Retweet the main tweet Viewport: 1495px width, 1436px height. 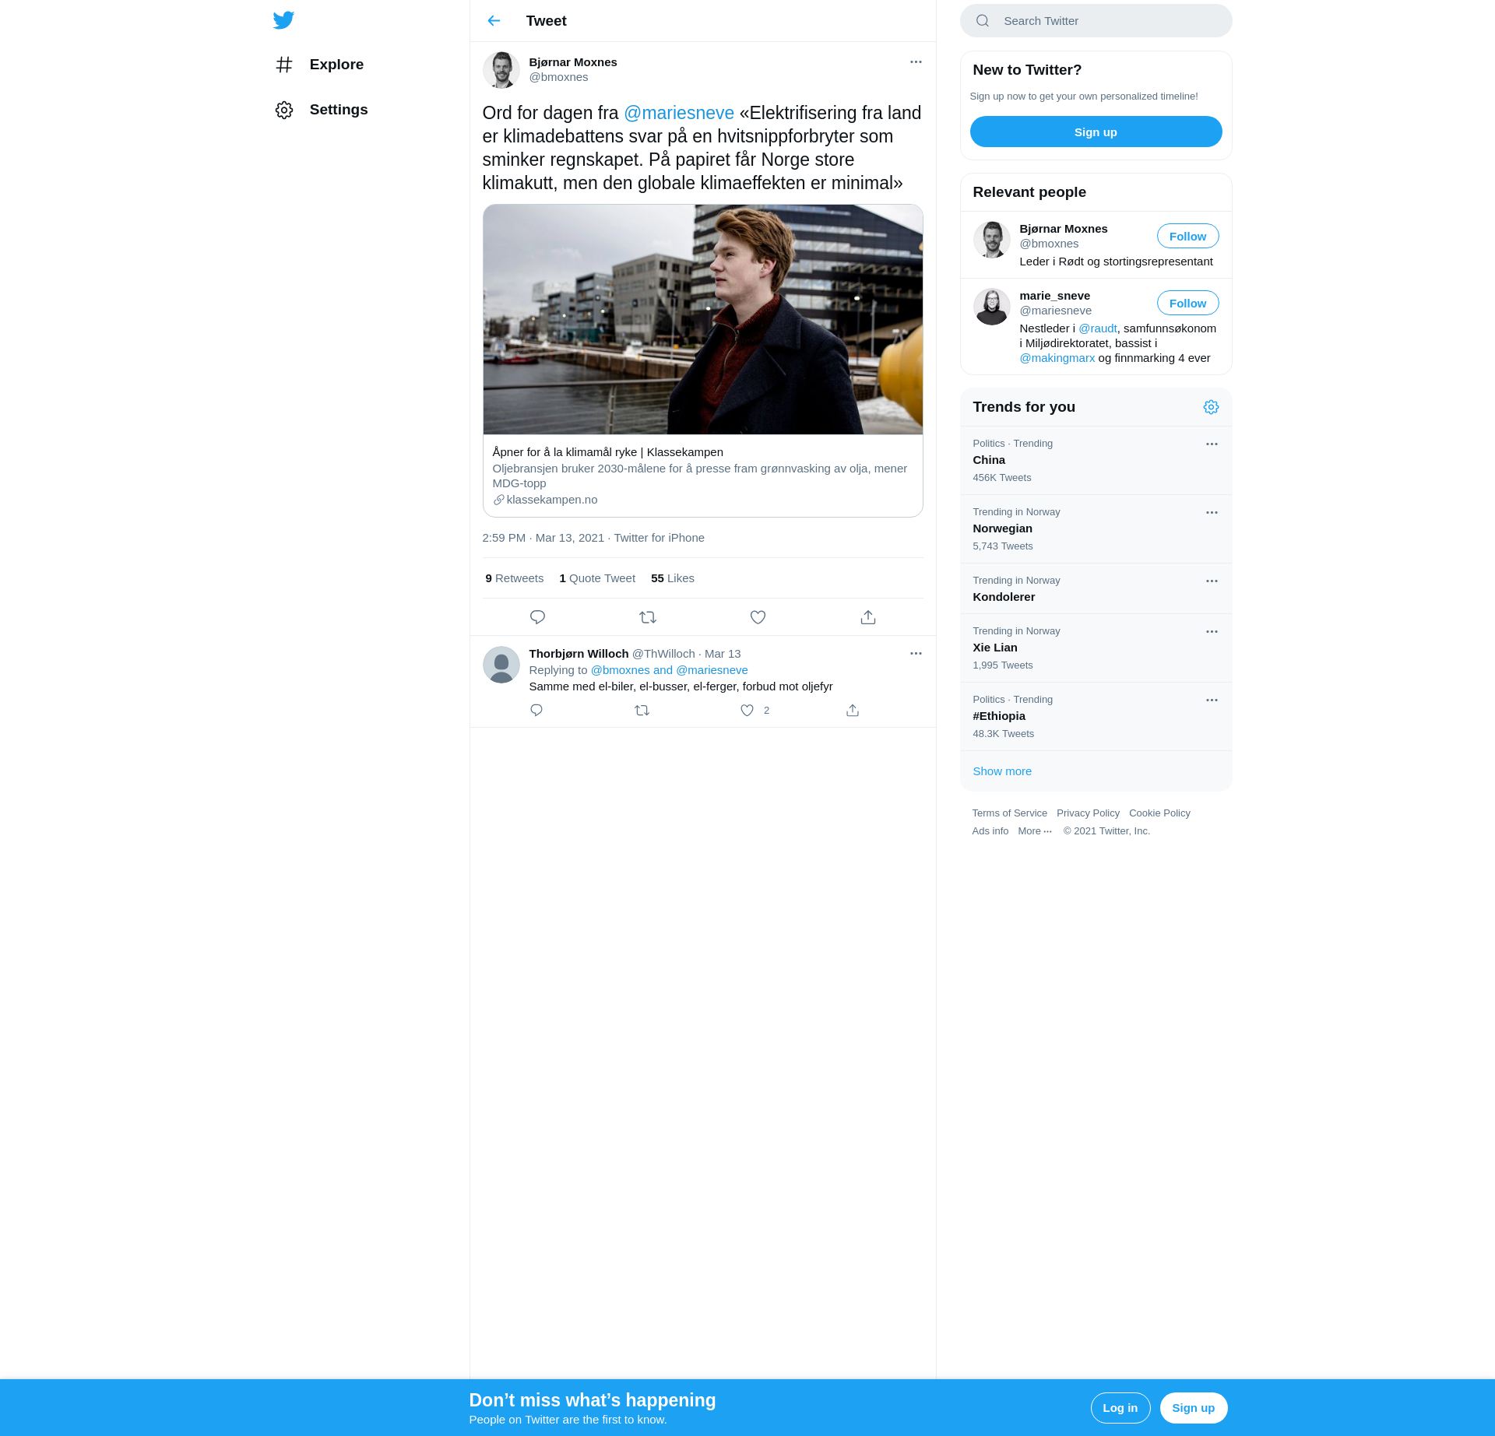648,617
